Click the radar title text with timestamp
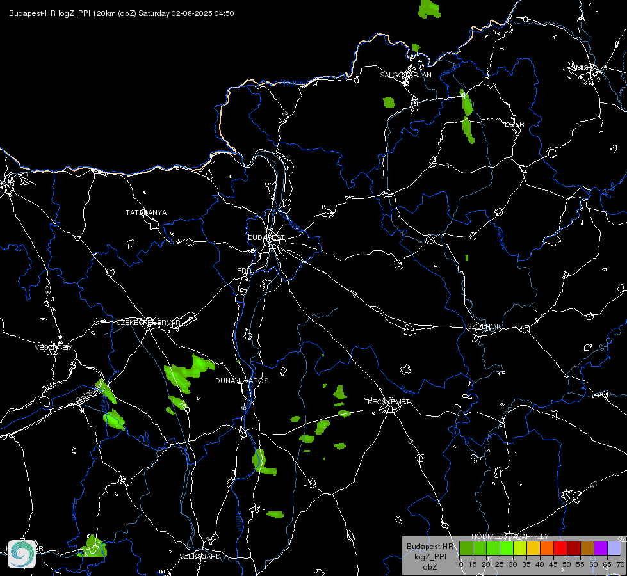The width and height of the screenshot is (627, 576). (122, 13)
